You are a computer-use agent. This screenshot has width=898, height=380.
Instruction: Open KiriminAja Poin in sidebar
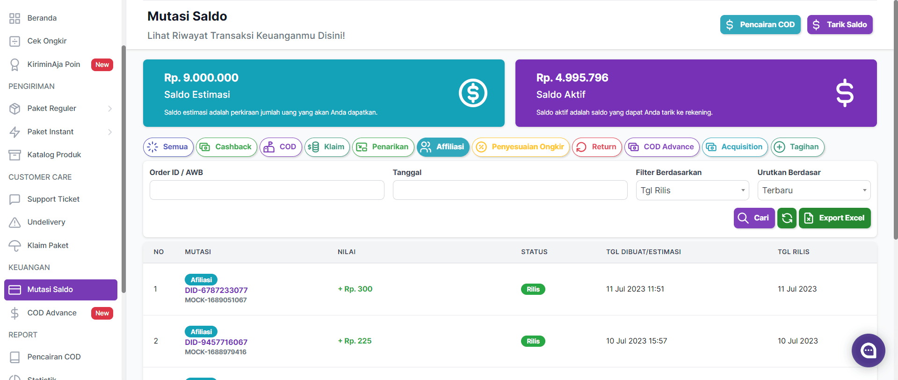coord(53,65)
